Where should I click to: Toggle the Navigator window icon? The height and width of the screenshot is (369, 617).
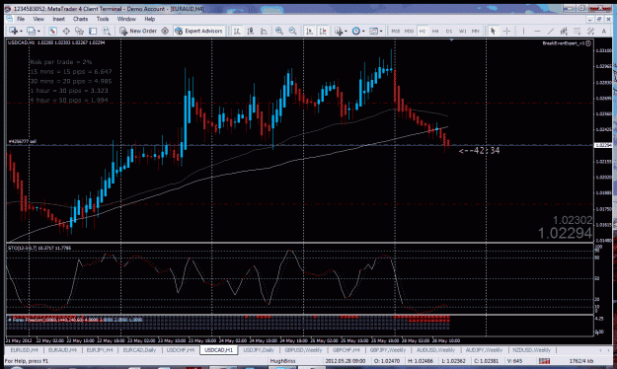(80, 31)
